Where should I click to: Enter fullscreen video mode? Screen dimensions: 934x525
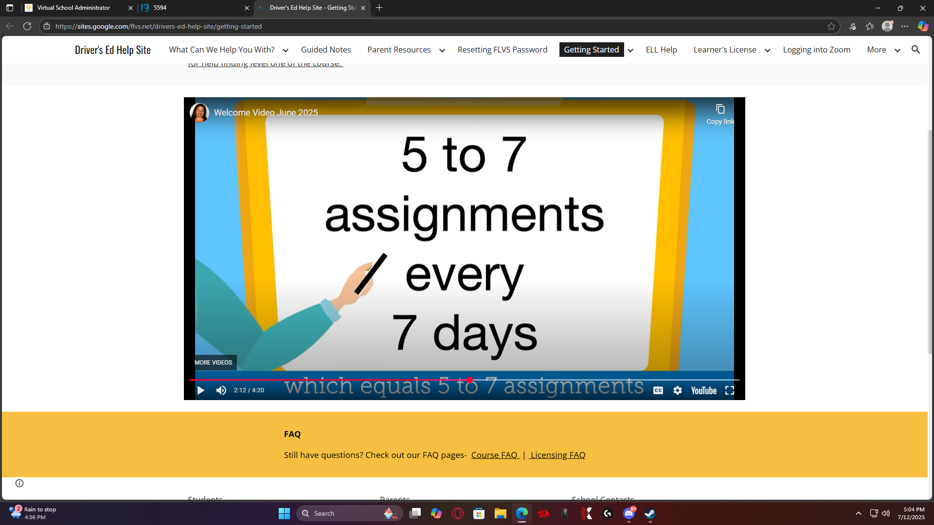pyautogui.click(x=730, y=390)
